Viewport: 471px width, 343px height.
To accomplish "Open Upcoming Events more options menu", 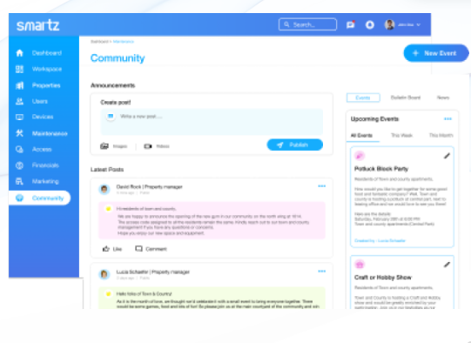I will click(x=447, y=119).
